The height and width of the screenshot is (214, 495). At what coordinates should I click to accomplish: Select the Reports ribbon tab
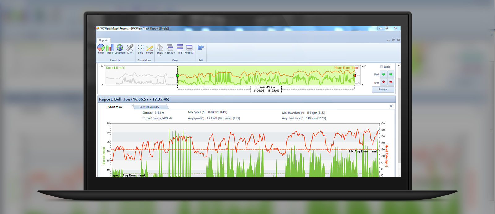(x=104, y=40)
